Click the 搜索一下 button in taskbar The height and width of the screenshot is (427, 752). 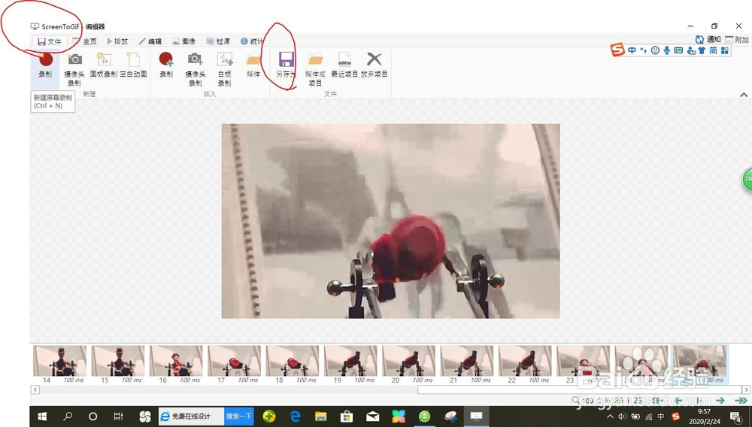pos(239,416)
